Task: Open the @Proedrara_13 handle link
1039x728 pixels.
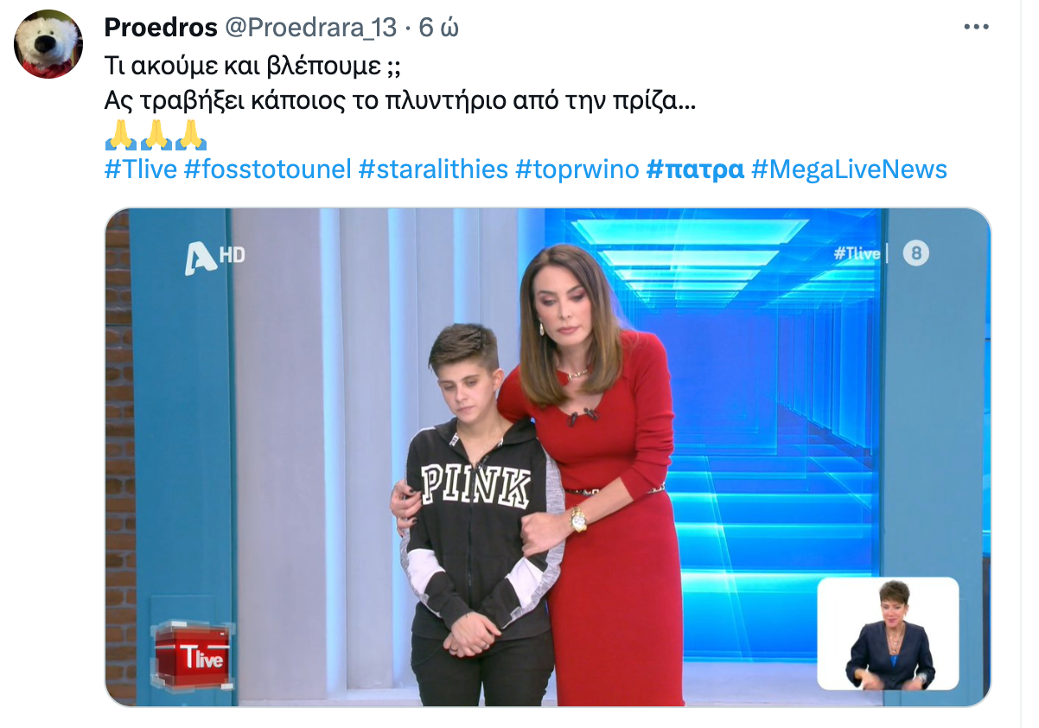Action: click(x=311, y=28)
